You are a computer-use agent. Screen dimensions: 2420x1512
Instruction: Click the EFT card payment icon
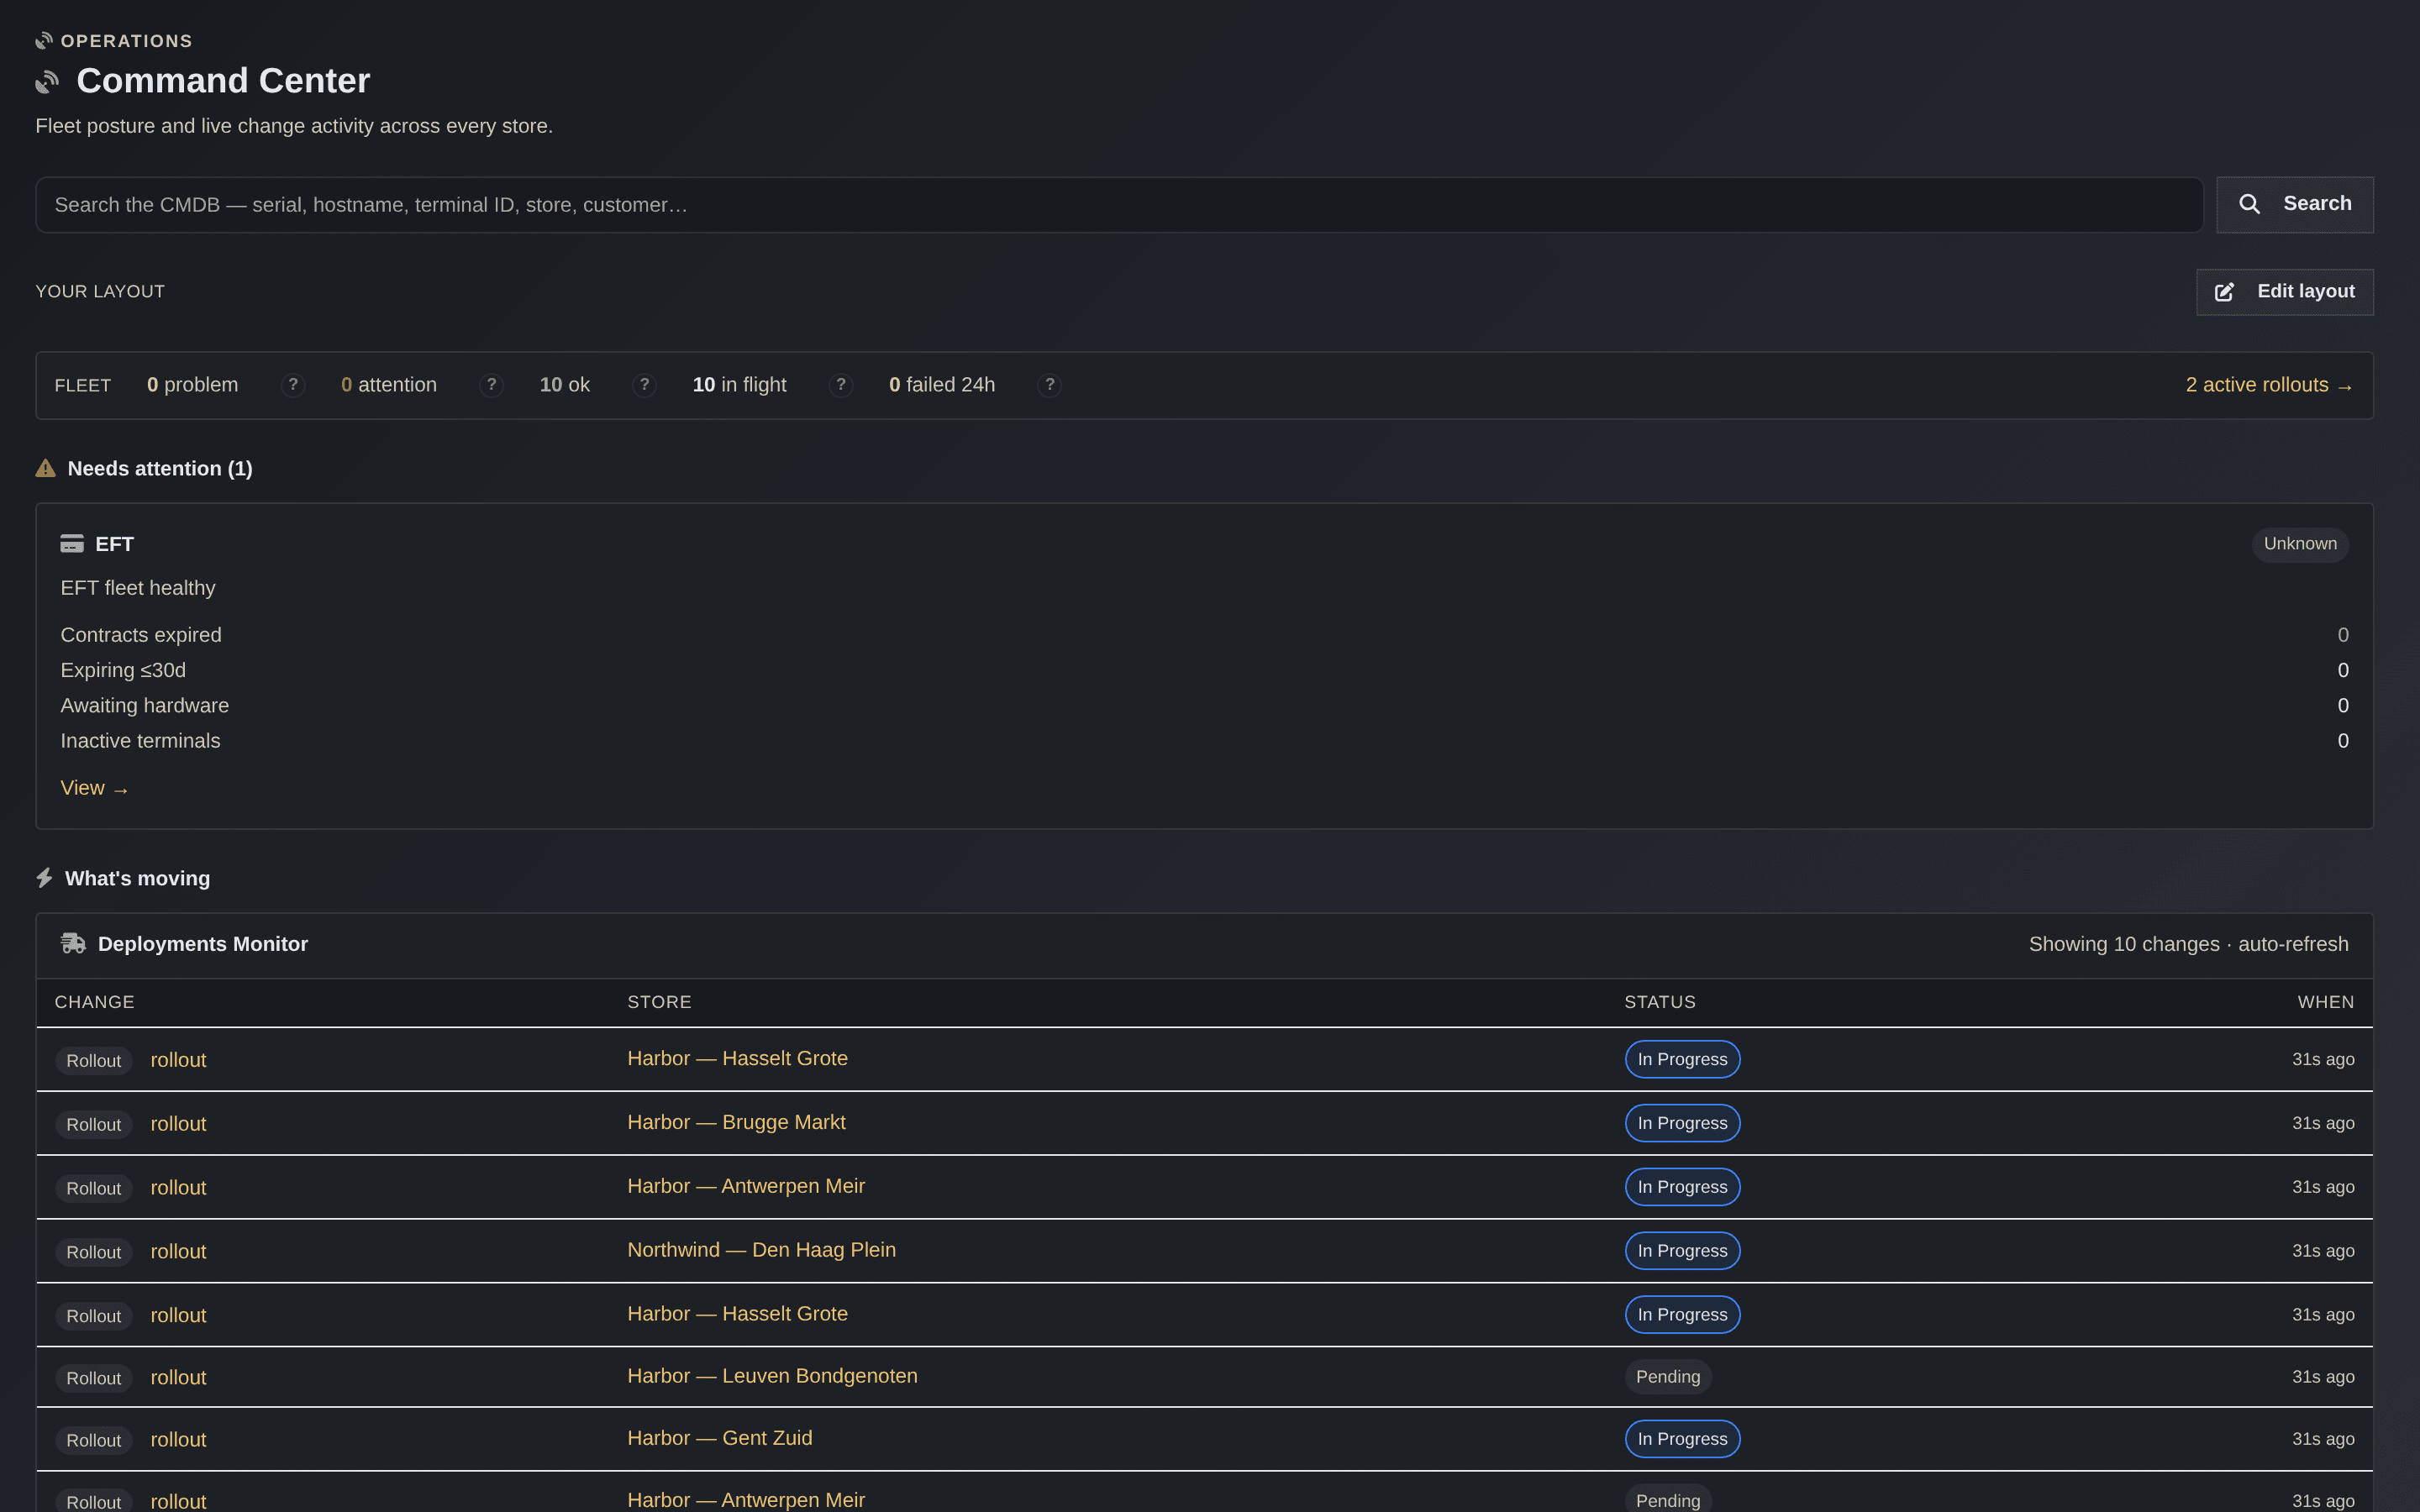[72, 543]
